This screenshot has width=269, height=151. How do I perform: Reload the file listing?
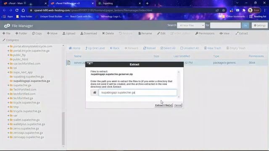pyautogui.click(x=150, y=48)
